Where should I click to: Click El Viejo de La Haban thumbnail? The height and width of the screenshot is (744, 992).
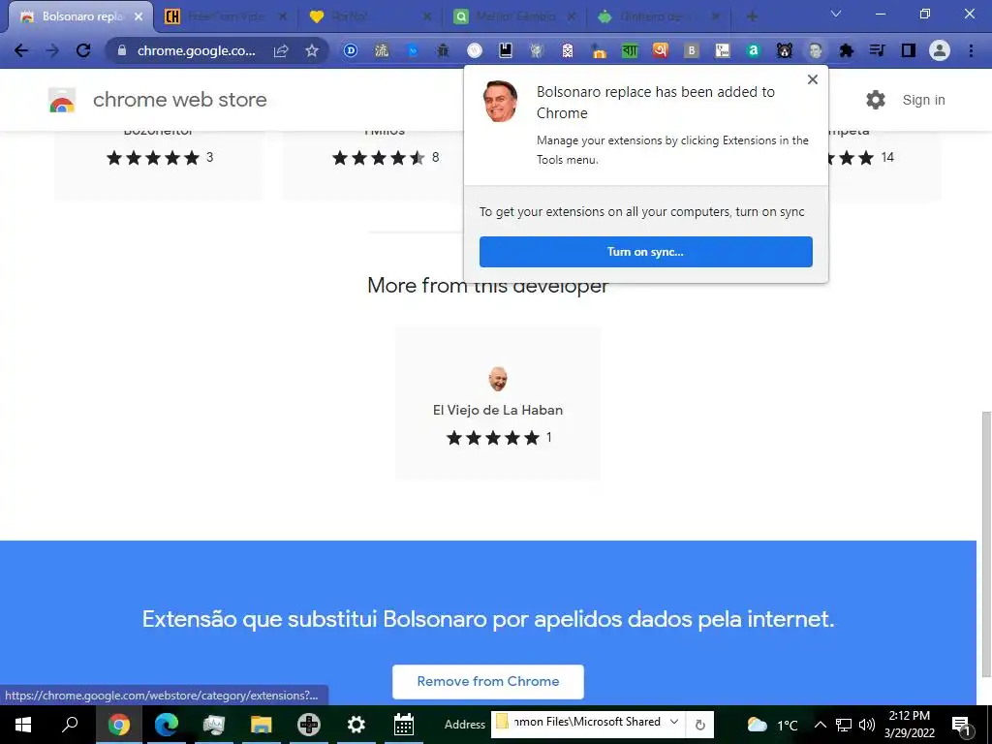(498, 379)
